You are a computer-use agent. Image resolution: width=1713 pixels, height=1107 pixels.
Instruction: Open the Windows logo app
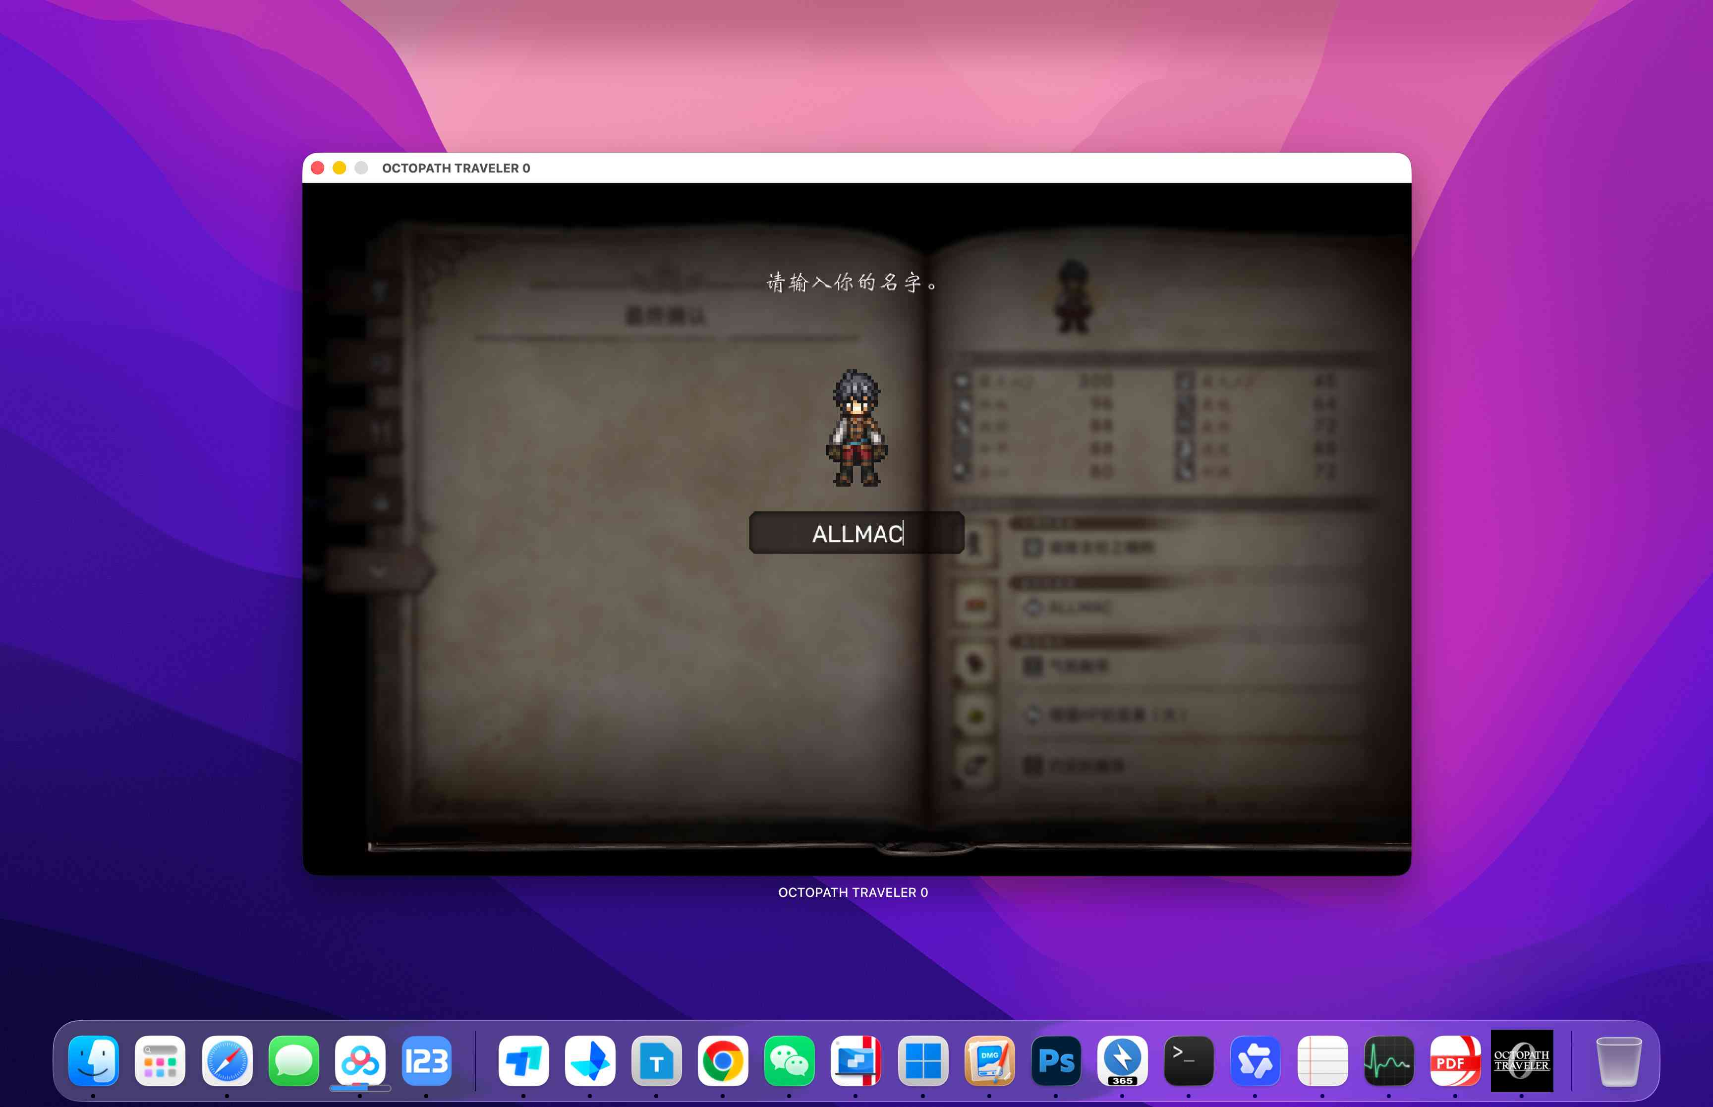tap(923, 1061)
